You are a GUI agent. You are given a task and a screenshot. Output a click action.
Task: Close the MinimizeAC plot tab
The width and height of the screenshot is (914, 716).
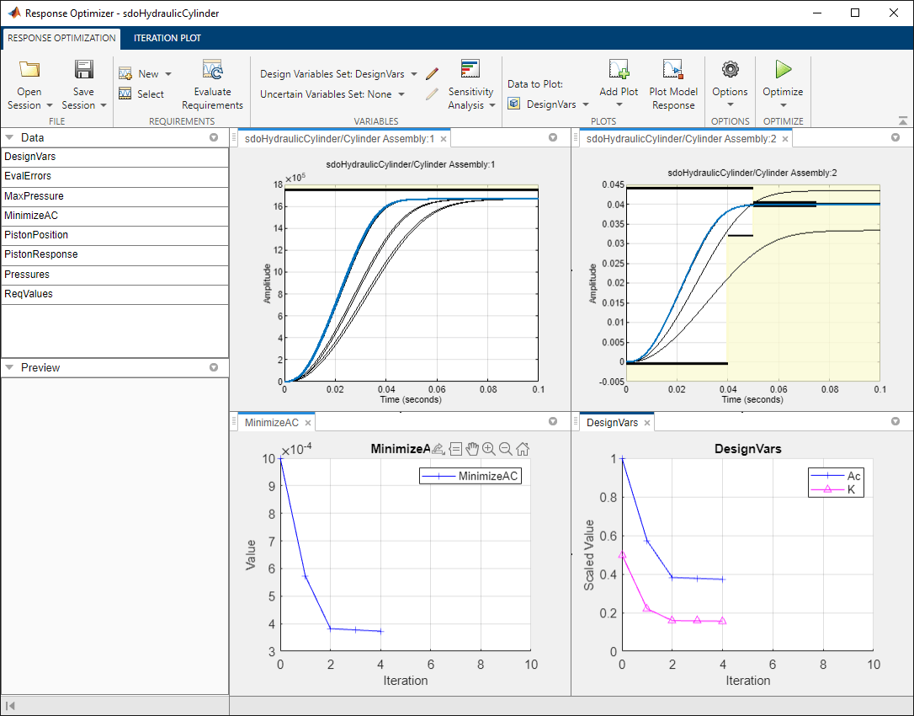(308, 423)
